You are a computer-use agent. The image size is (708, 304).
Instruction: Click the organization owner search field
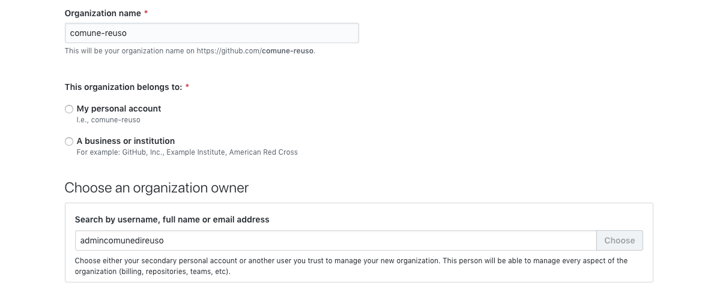pyautogui.click(x=335, y=240)
